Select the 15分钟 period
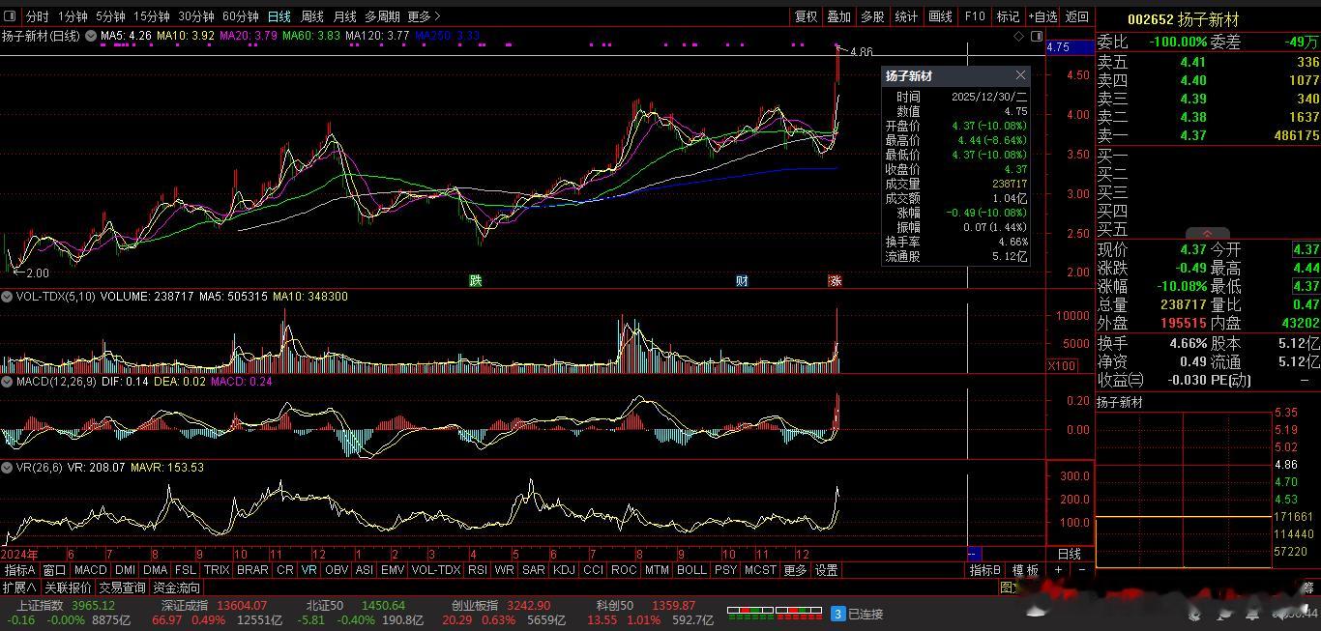The height and width of the screenshot is (631, 1321). pos(152,16)
